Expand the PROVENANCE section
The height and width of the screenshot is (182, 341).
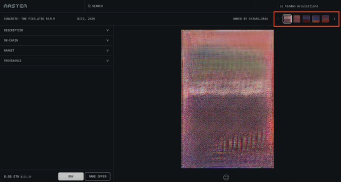click(x=57, y=61)
